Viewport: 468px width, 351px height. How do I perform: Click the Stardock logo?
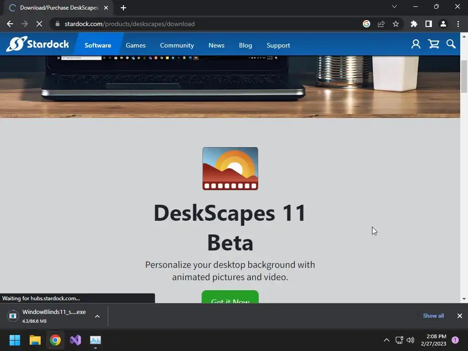point(37,44)
